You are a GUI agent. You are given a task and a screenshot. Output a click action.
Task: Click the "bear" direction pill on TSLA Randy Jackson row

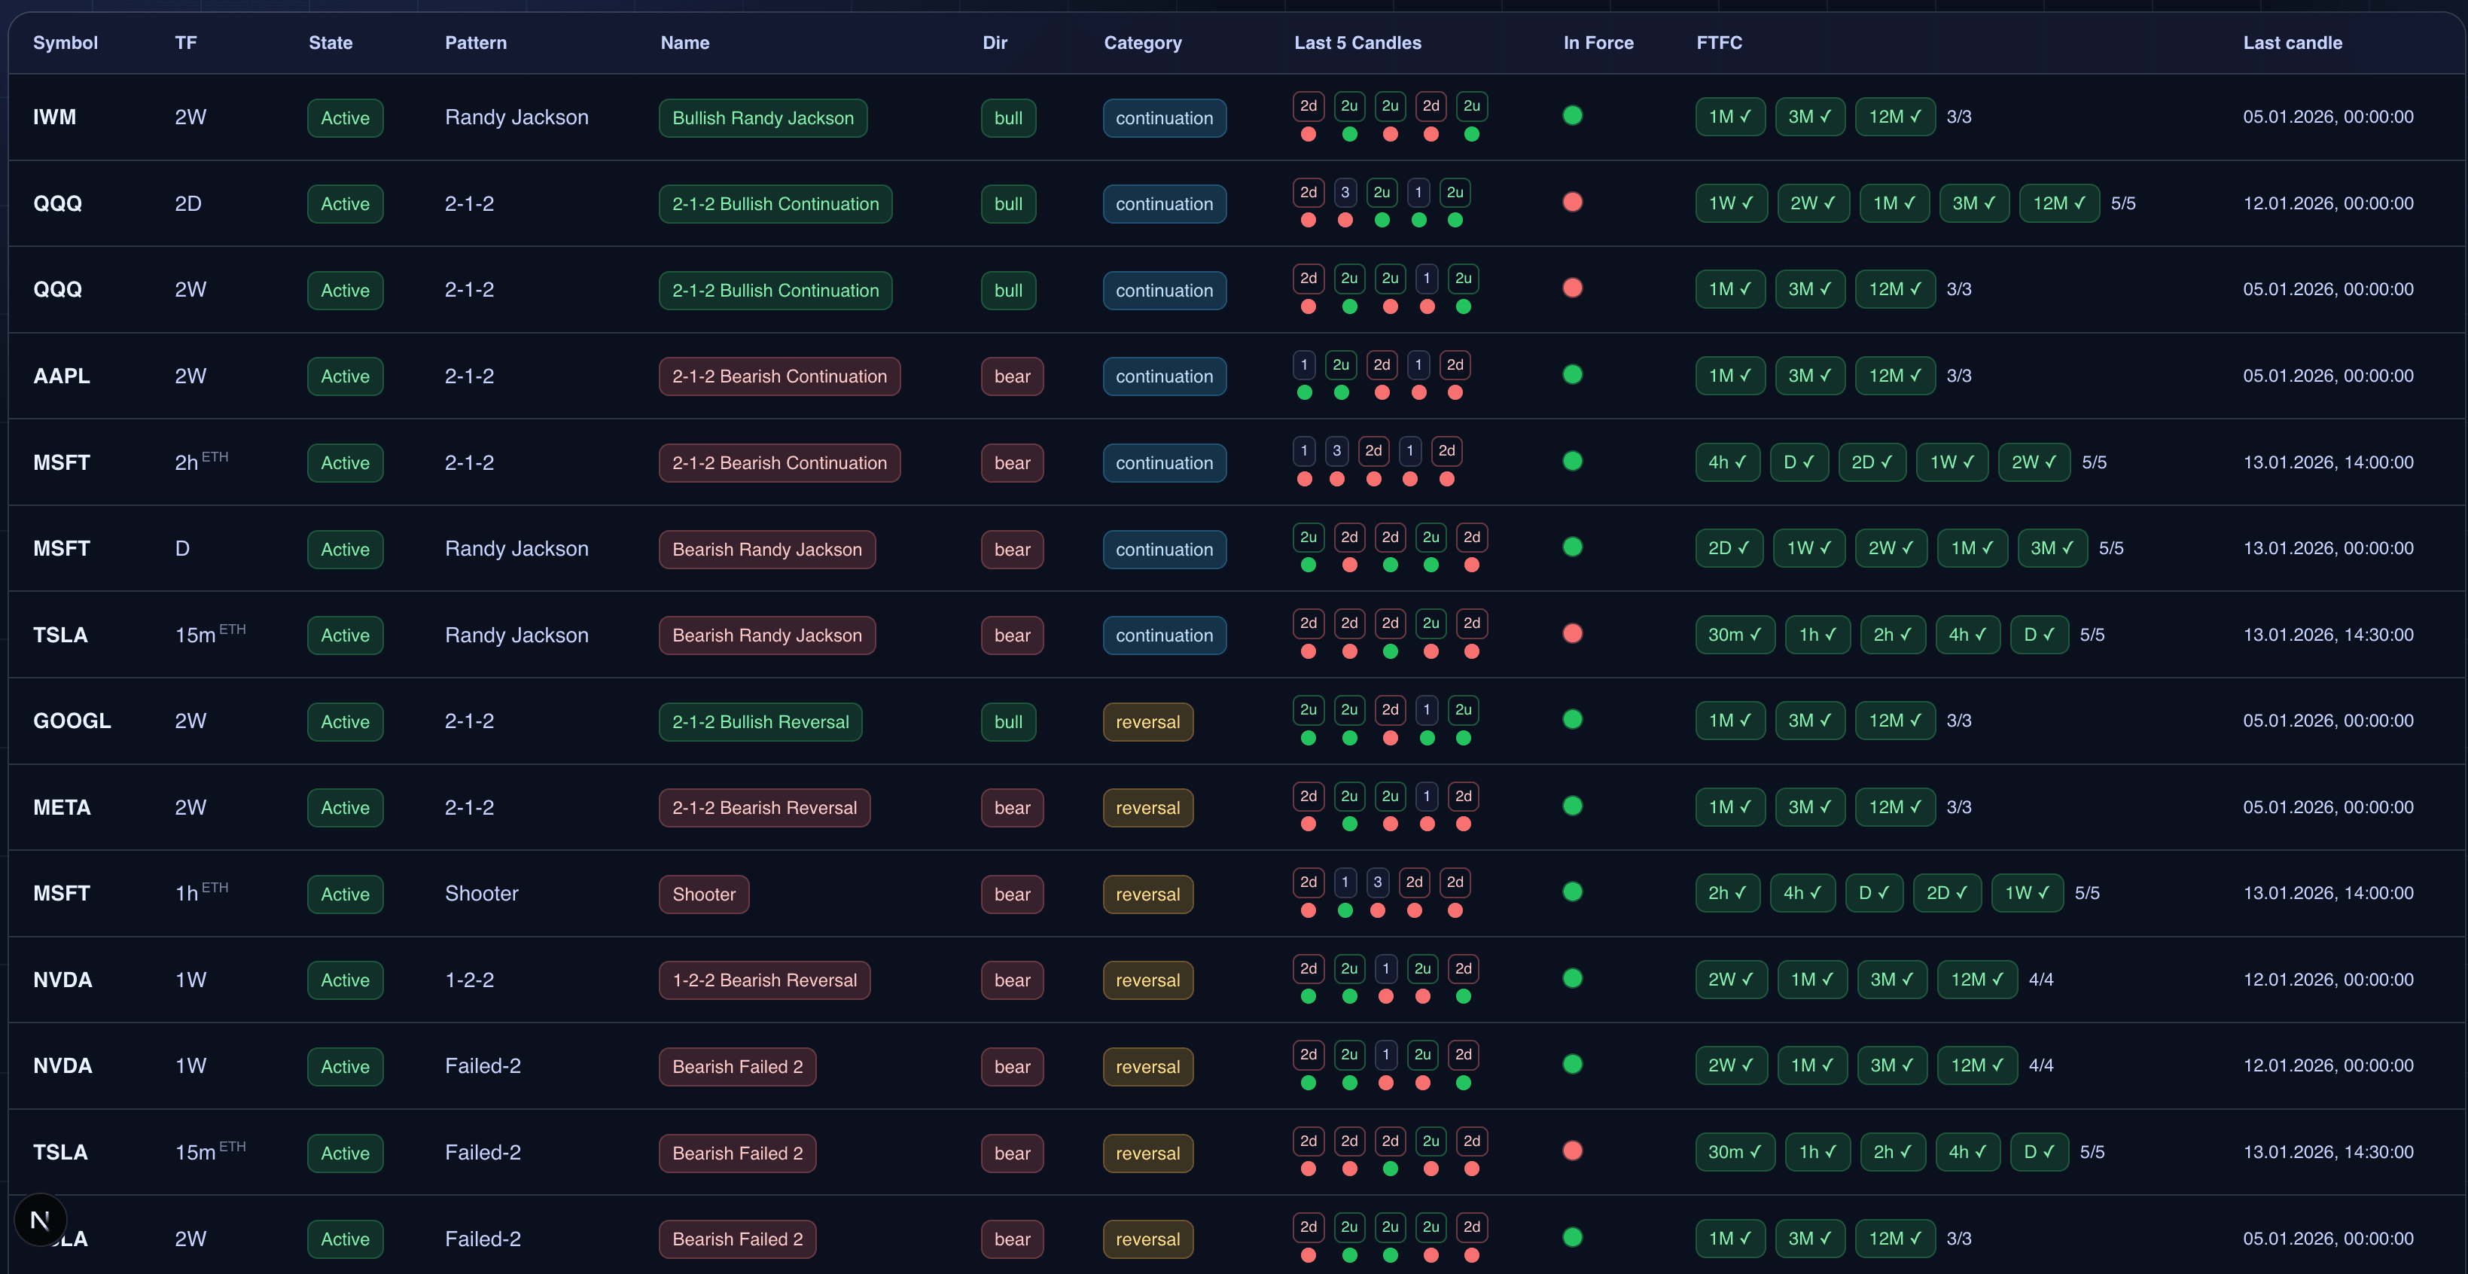coord(1011,634)
